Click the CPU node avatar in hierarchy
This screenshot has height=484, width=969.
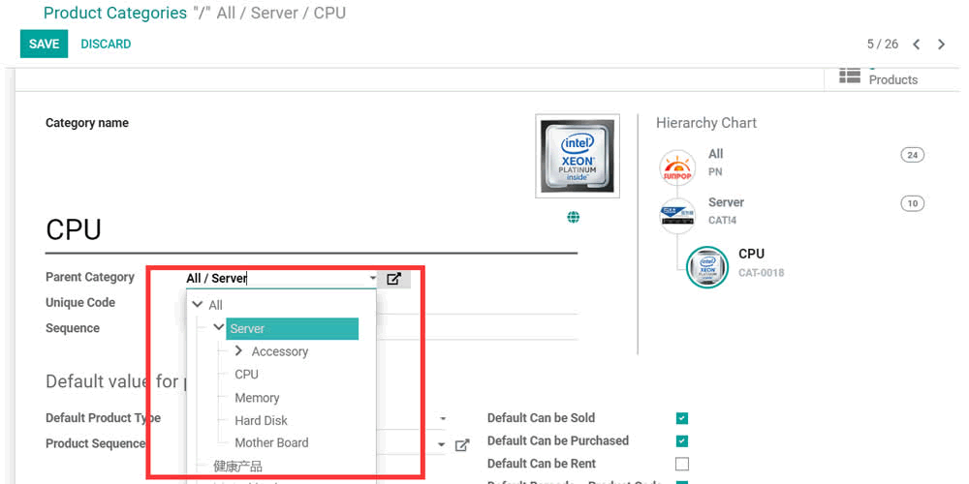(707, 267)
